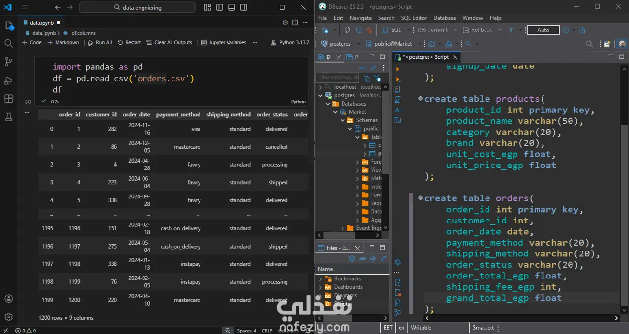Open DBeaver File menu
The image size is (629, 334).
point(322,18)
